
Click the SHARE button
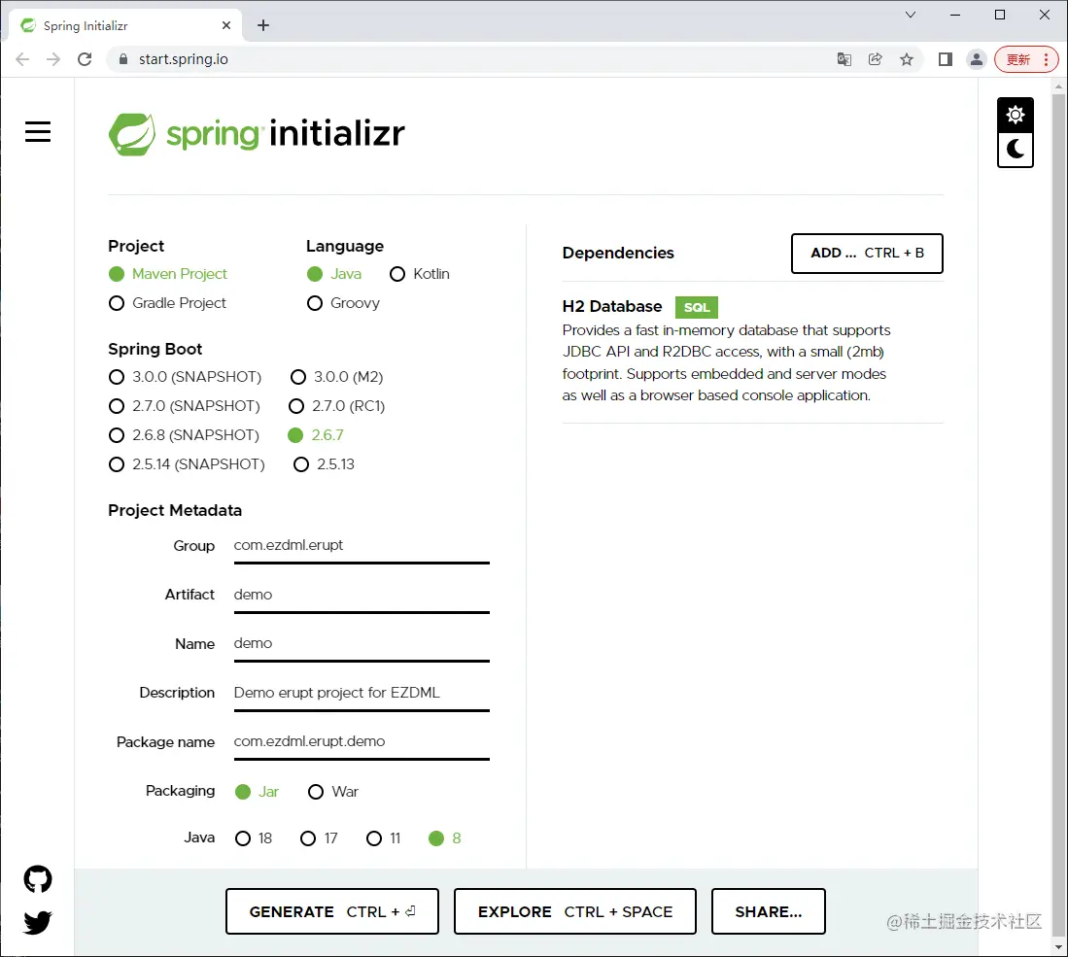point(769,911)
